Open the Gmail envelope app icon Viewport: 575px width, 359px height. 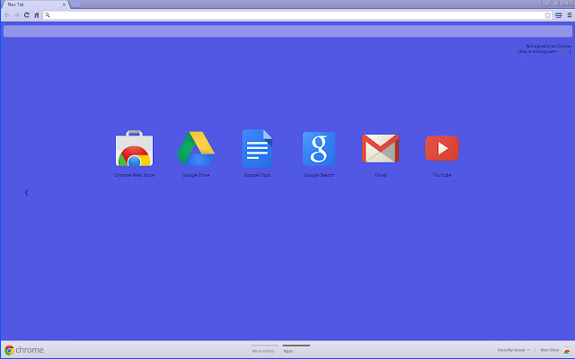380,148
